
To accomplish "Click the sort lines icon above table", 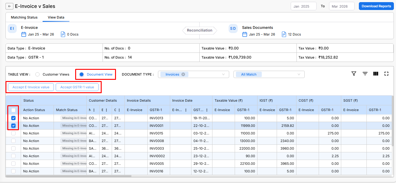I will tap(365, 74).
